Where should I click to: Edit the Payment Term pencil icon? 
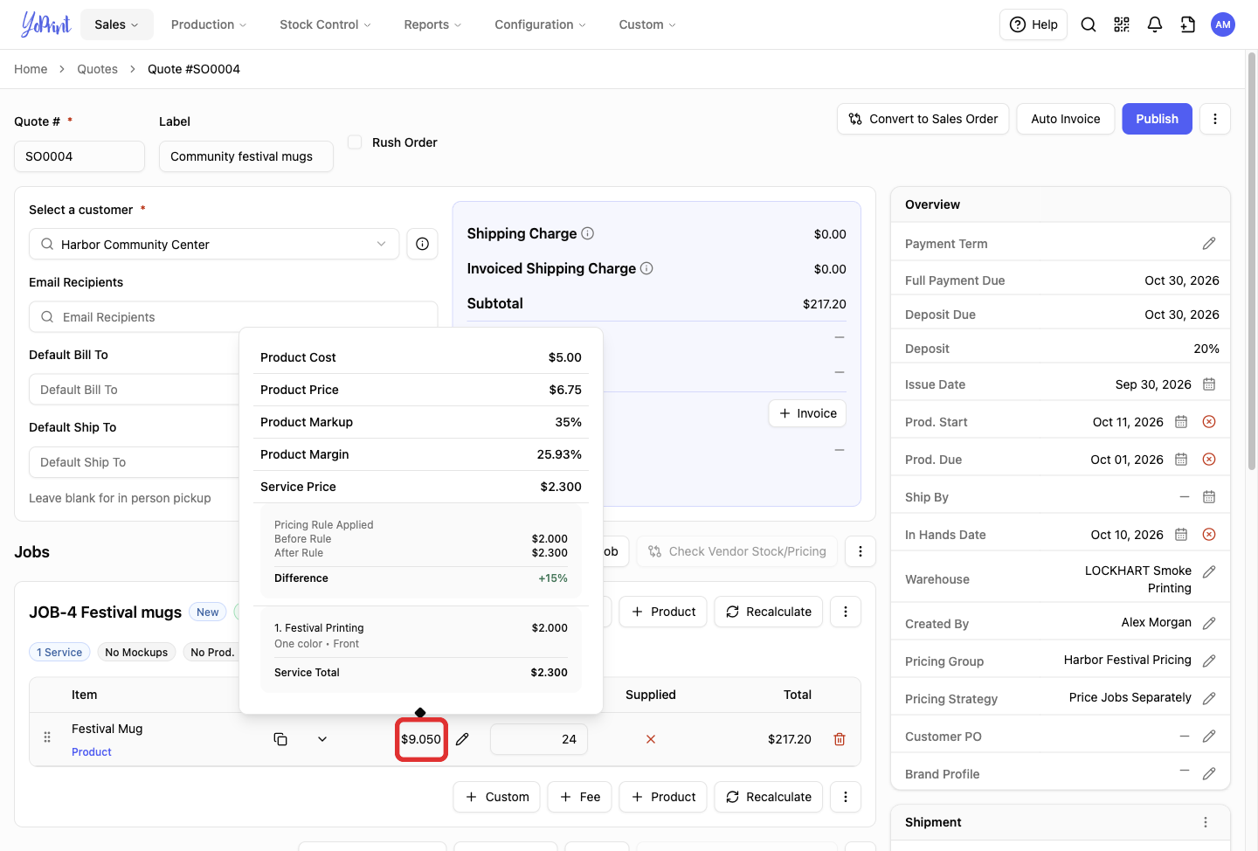1209,244
